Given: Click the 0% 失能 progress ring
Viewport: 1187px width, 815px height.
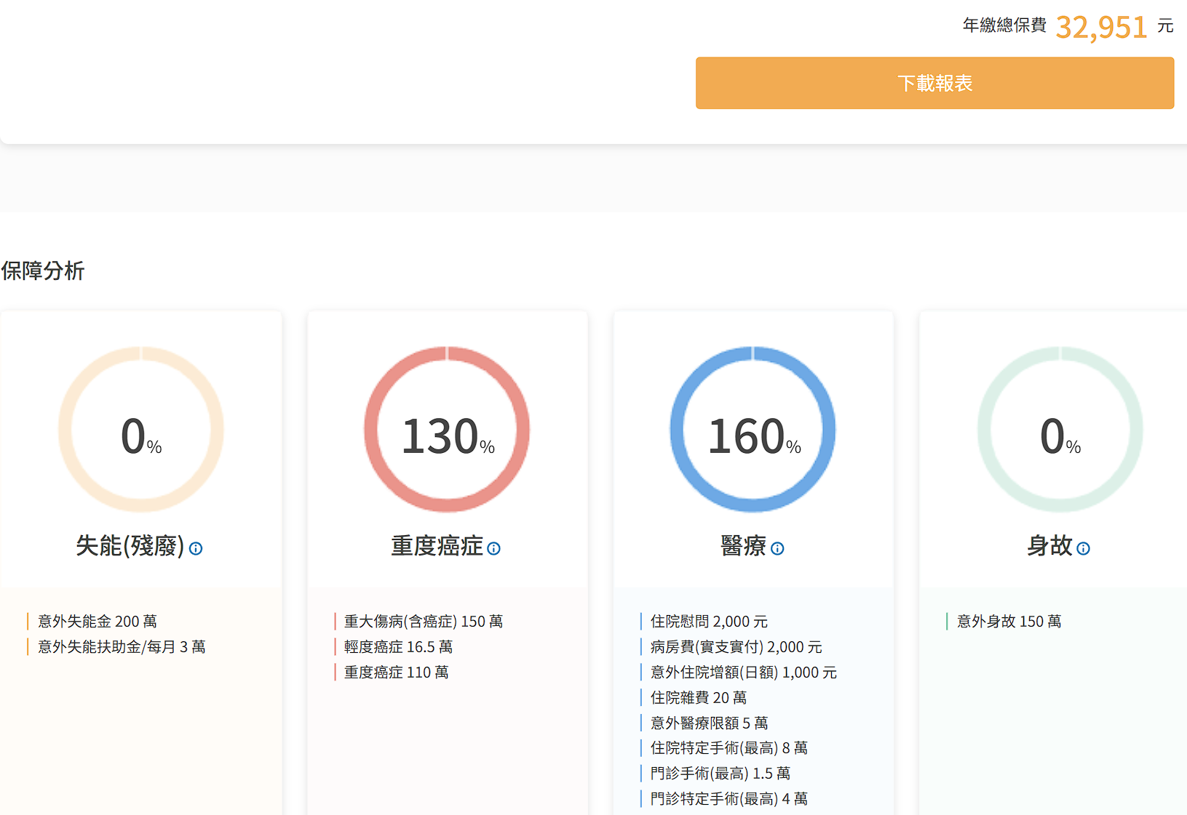Looking at the screenshot, I should pos(141,429).
